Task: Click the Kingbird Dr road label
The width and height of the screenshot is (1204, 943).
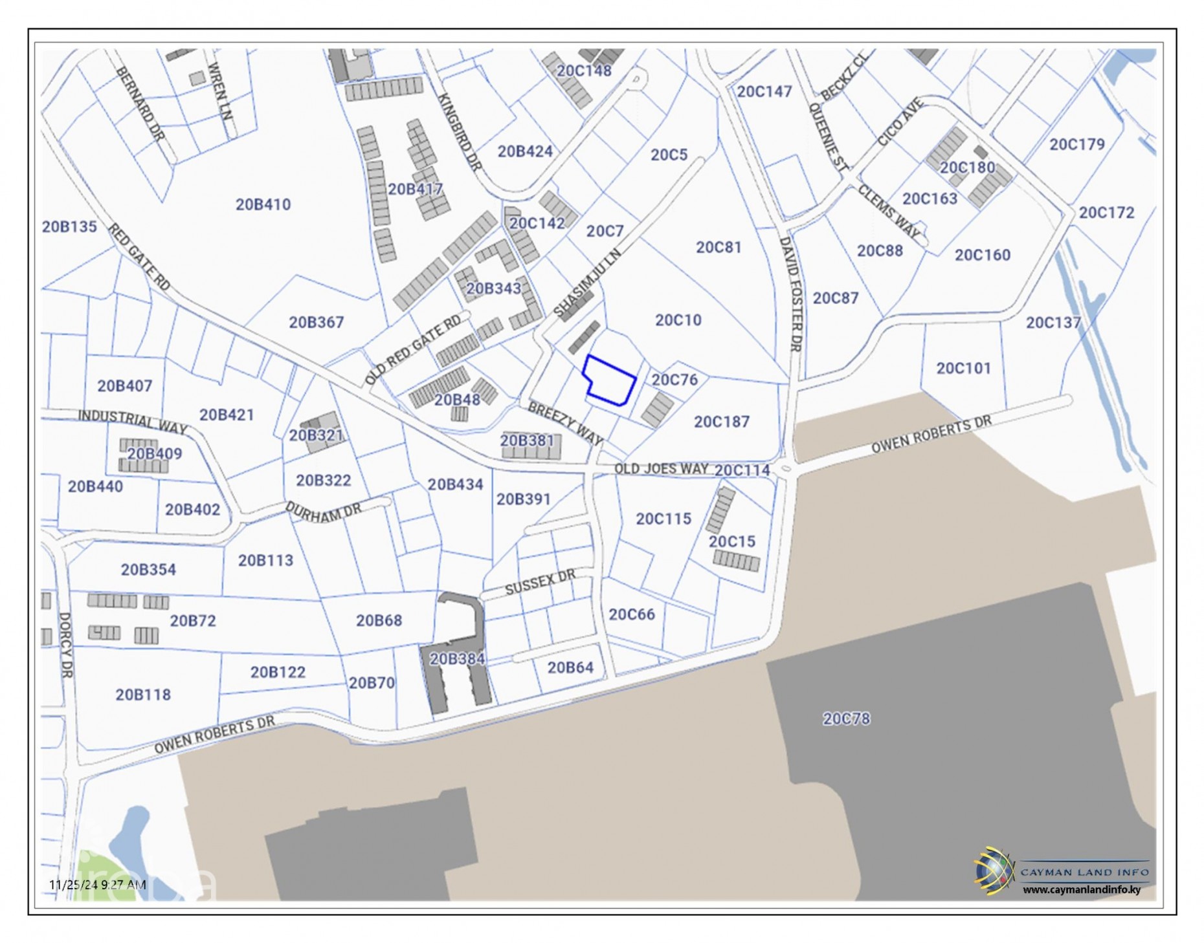Action: pyautogui.click(x=460, y=133)
